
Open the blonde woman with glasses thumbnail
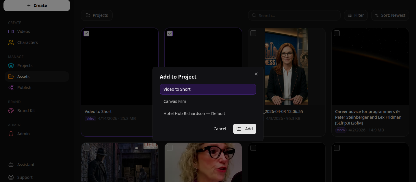[203, 162]
